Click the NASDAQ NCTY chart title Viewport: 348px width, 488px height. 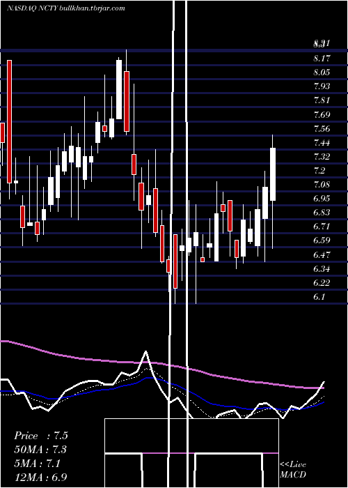coord(66,8)
